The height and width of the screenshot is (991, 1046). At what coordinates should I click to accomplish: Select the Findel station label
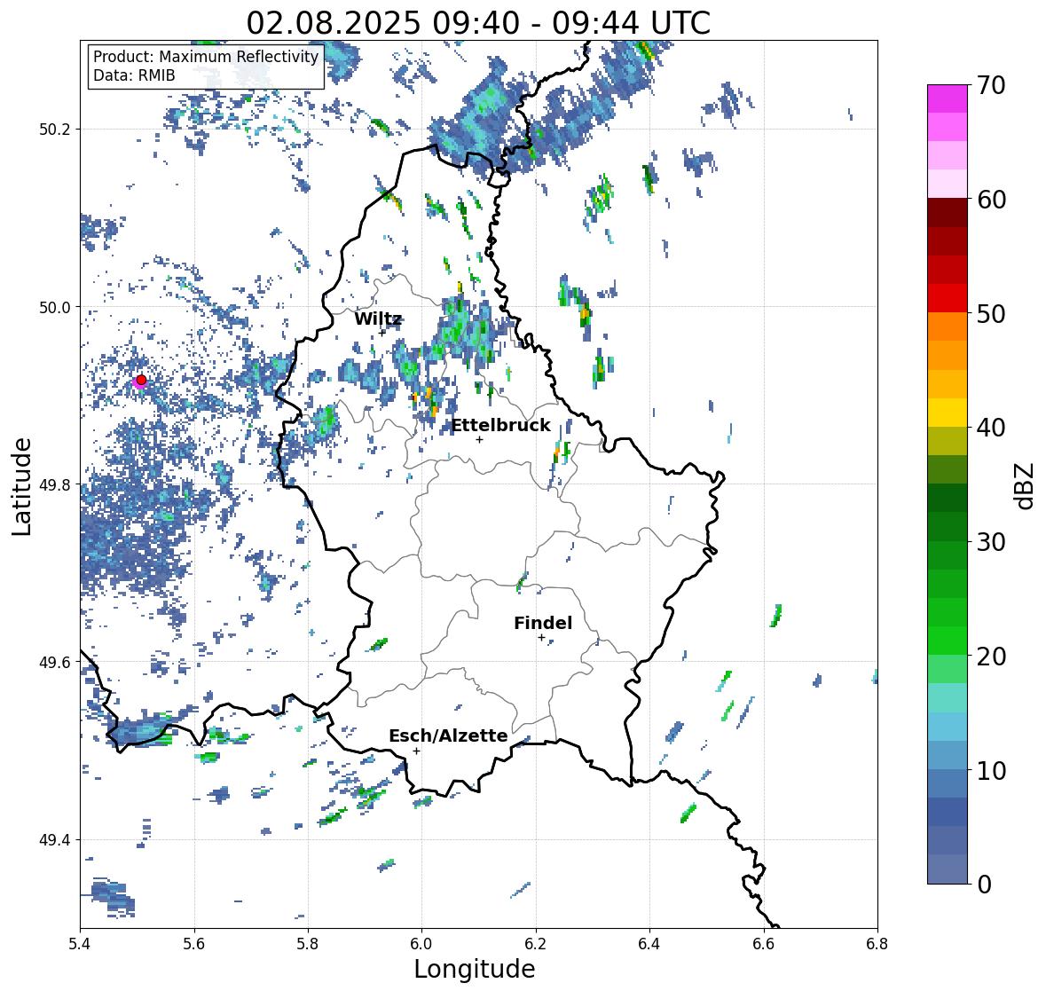pos(543,623)
